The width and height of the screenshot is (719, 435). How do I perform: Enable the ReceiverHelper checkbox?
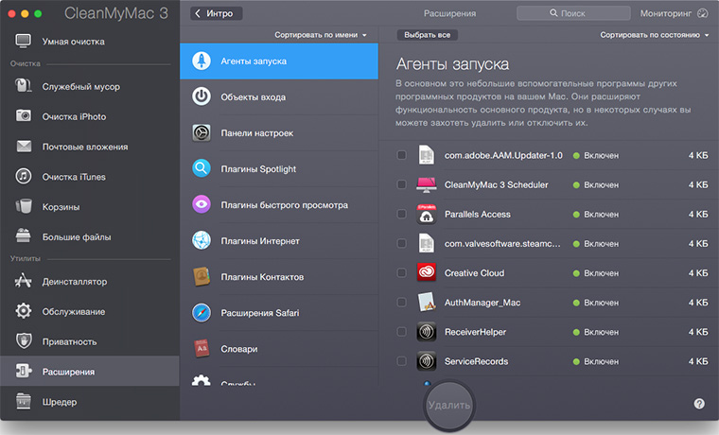click(x=401, y=331)
